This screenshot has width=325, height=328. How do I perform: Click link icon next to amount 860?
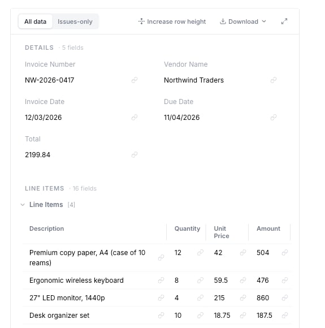pyautogui.click(x=285, y=297)
